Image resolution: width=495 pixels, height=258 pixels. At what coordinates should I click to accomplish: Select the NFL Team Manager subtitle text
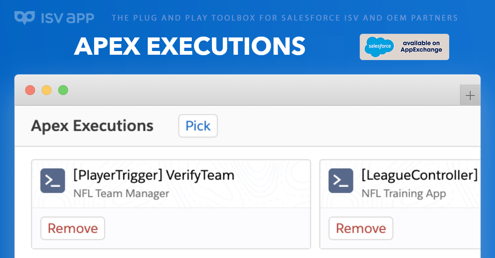point(121,193)
